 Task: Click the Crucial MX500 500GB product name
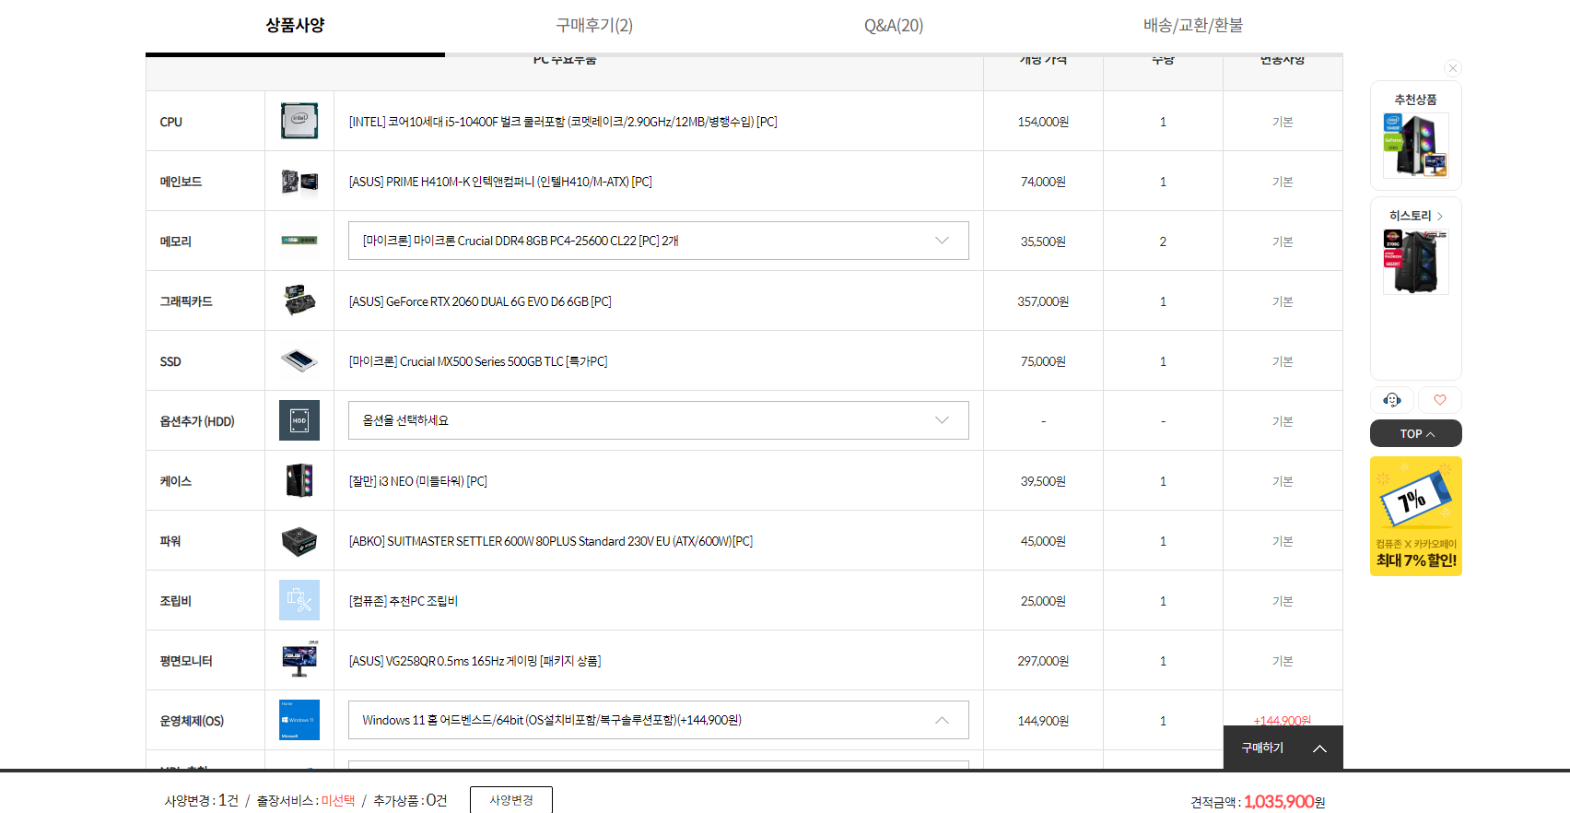tap(478, 361)
